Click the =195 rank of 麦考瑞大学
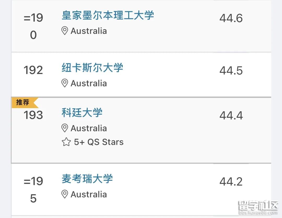The width and height of the screenshot is (282, 218). point(33,190)
